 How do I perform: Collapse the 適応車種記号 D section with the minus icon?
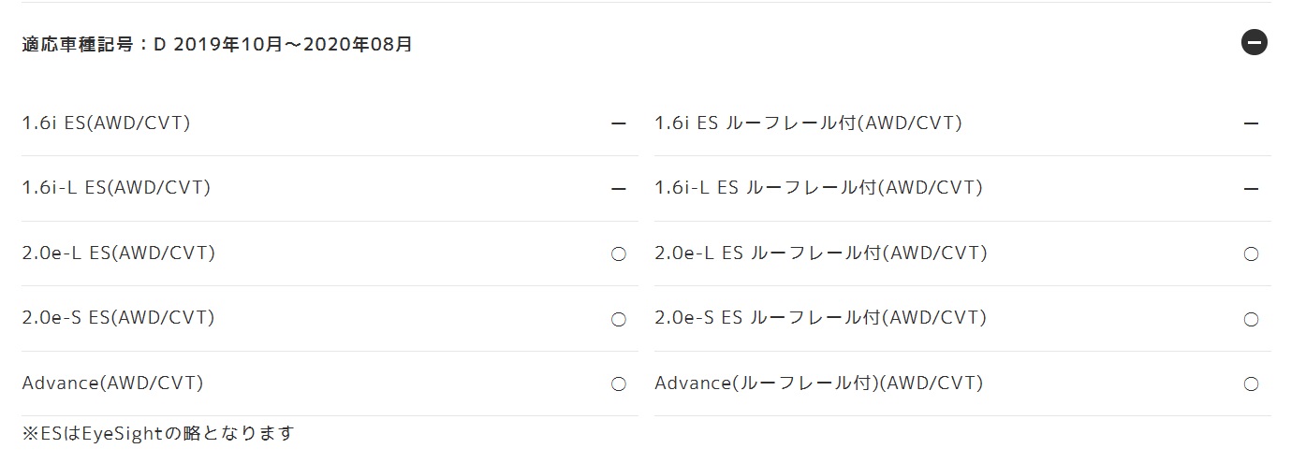tap(1254, 42)
